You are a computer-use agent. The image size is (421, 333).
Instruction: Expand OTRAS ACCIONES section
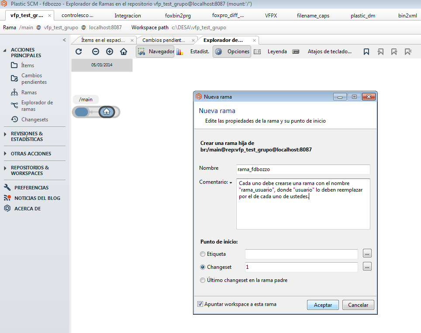[5, 154]
